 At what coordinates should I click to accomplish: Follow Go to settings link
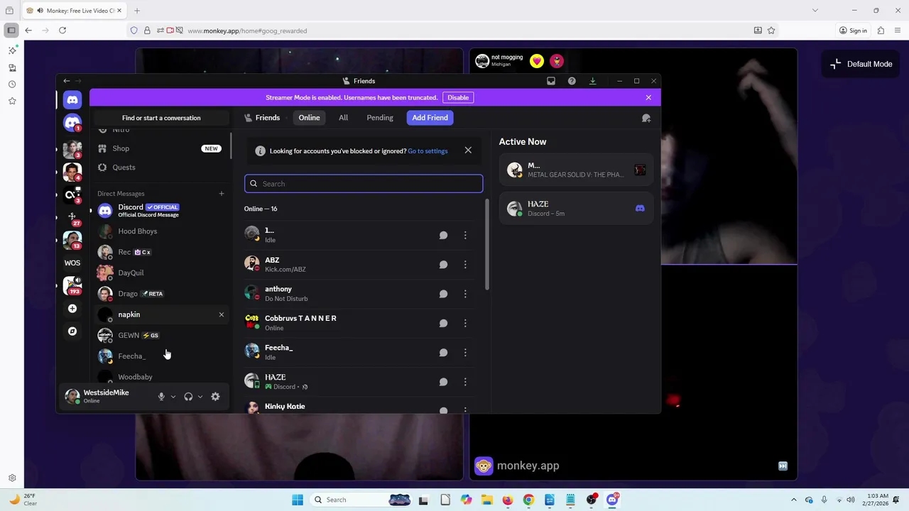pyautogui.click(x=428, y=151)
